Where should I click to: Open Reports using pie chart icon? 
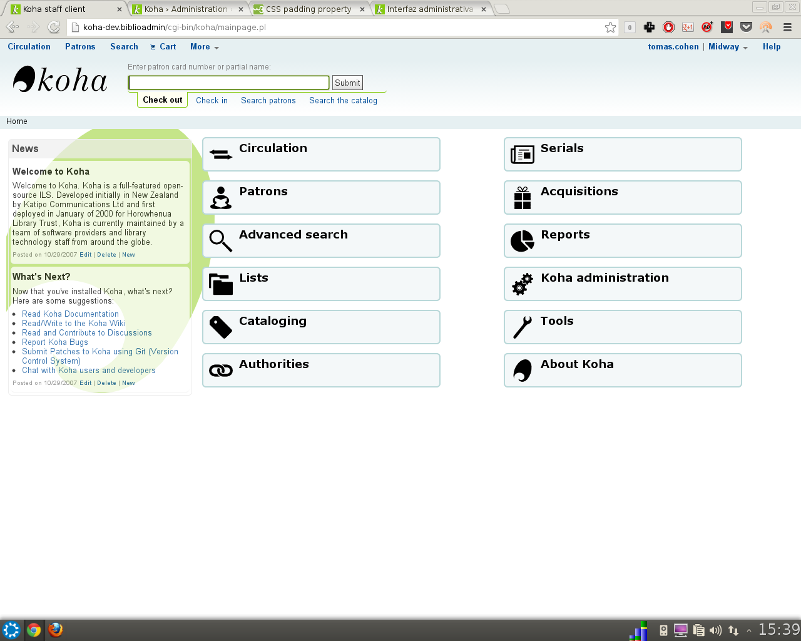pyautogui.click(x=523, y=241)
